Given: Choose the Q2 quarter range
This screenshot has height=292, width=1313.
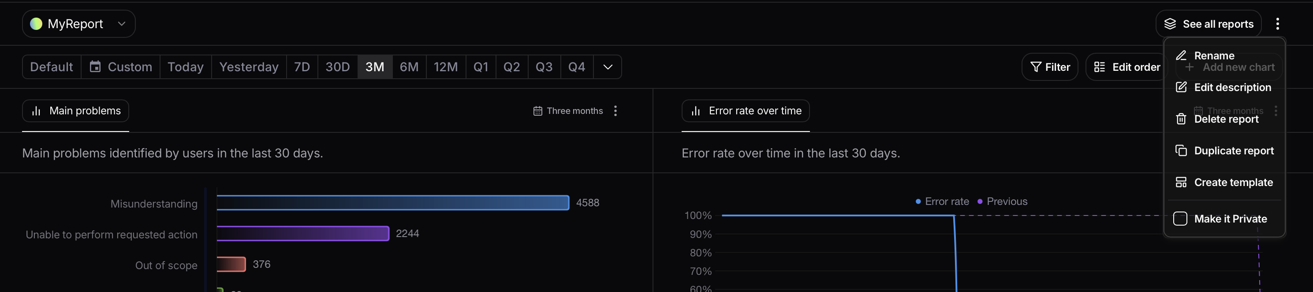Looking at the screenshot, I should tap(512, 67).
